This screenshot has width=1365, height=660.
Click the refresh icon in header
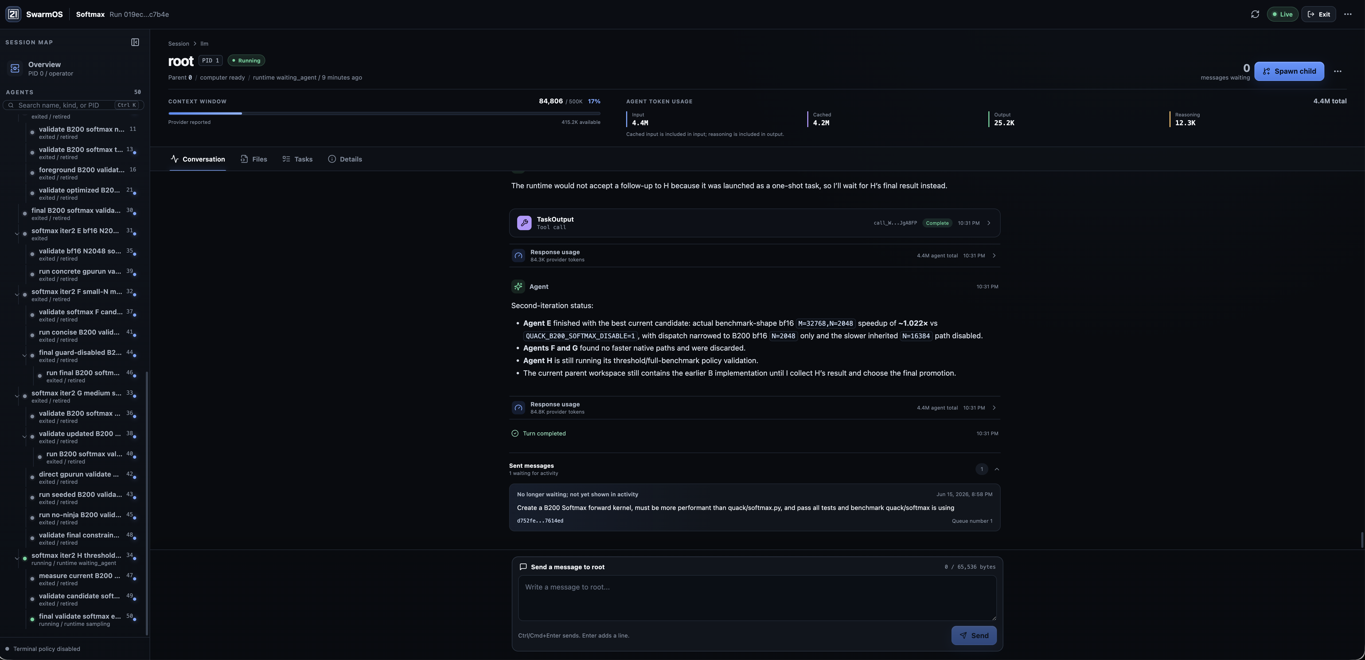coord(1255,14)
